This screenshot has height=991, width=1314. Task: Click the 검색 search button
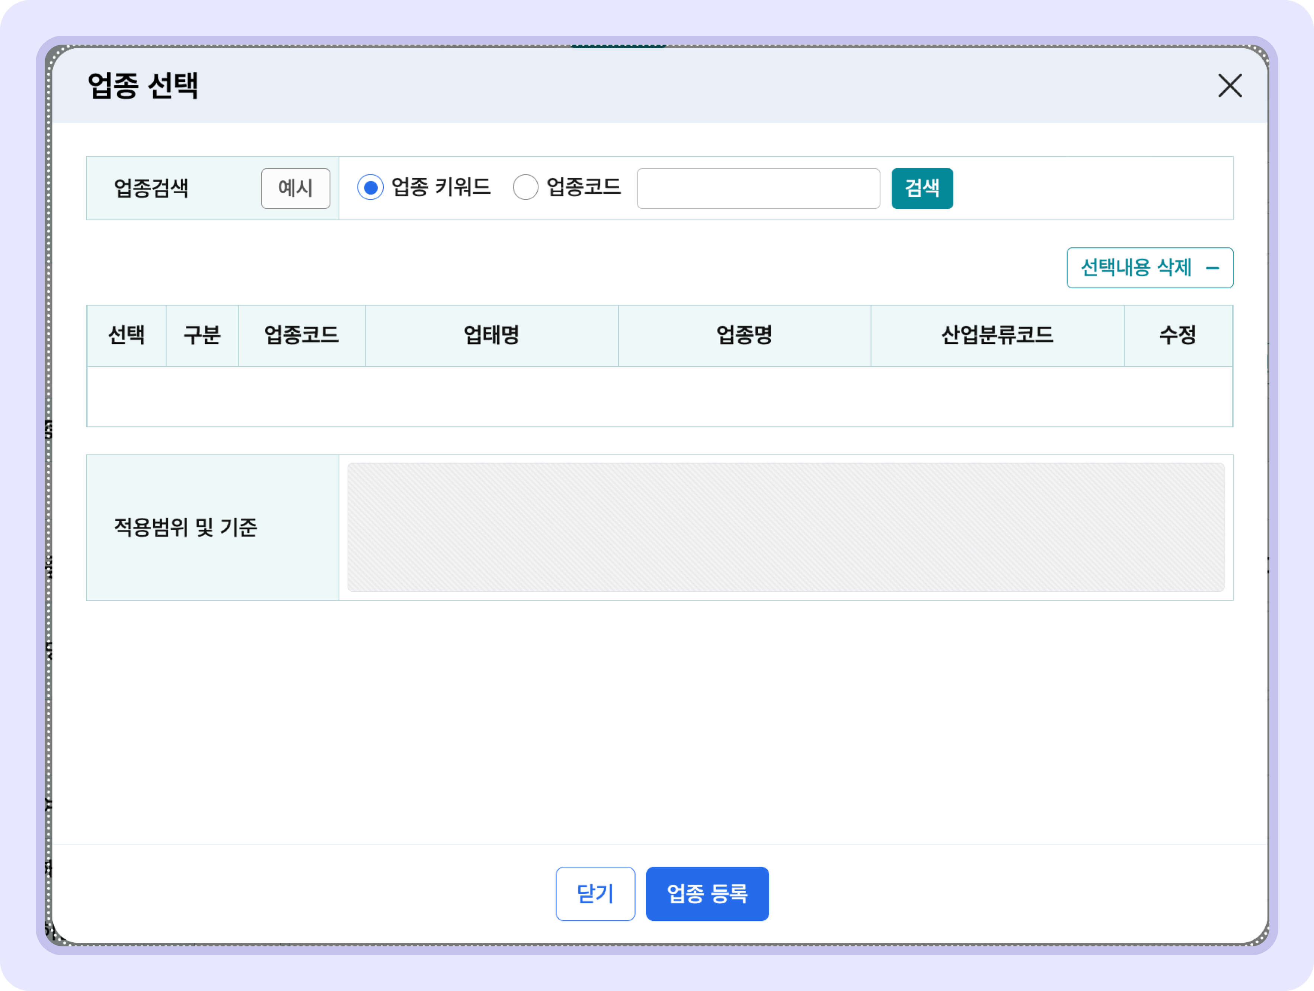point(921,188)
